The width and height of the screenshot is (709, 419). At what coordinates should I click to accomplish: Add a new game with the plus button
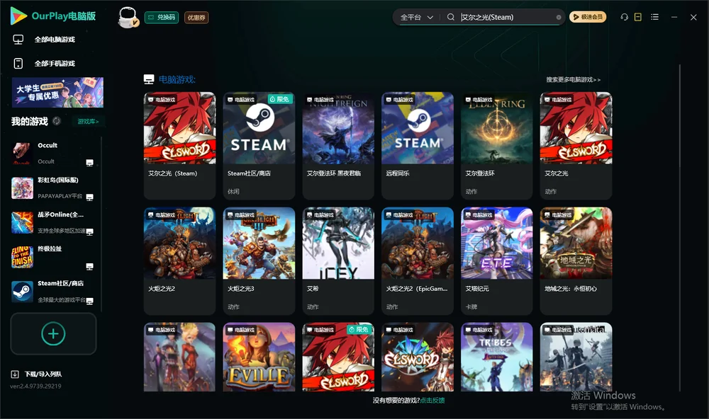click(x=53, y=333)
